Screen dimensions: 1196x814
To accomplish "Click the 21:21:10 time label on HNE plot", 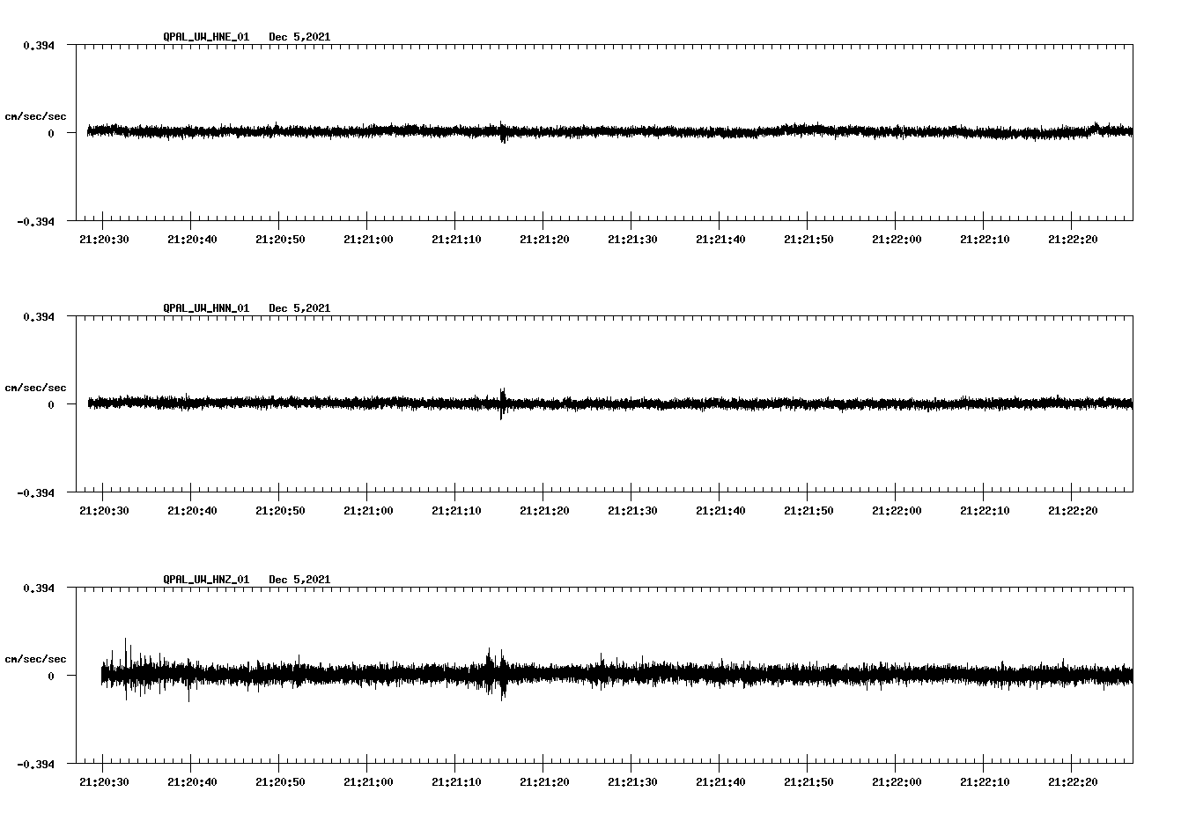I will point(456,240).
